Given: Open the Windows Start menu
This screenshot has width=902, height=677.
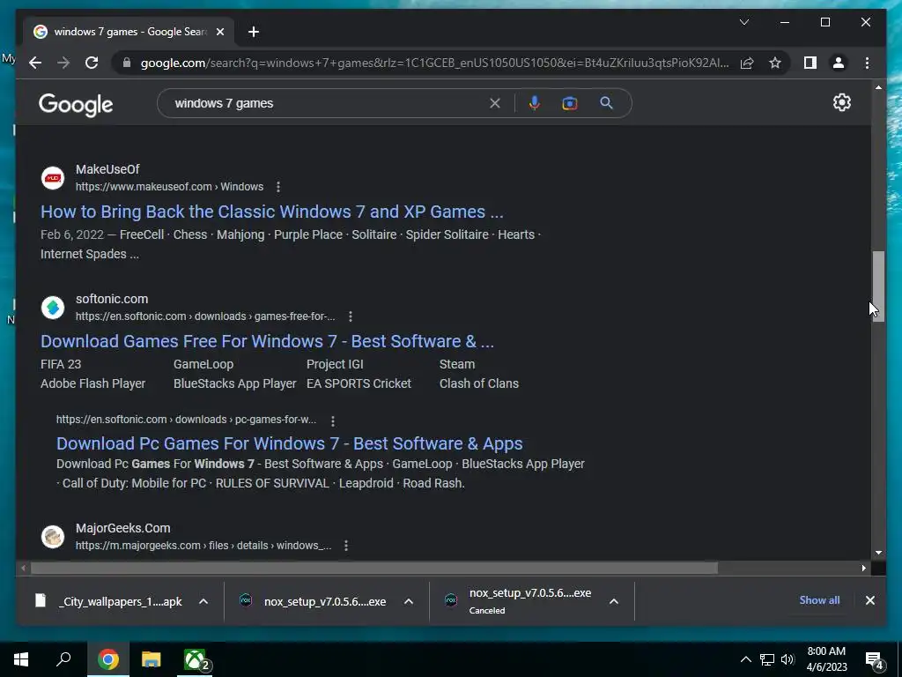Looking at the screenshot, I should (21, 659).
